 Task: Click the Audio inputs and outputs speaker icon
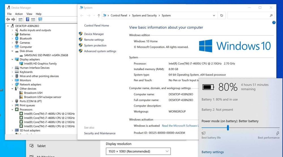[17, 30]
